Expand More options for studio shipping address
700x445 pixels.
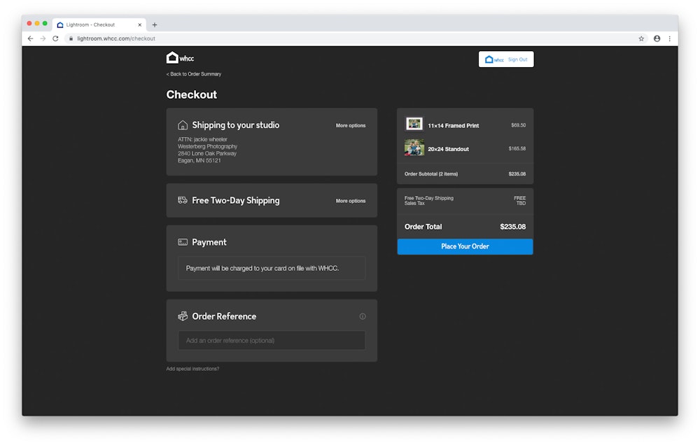pyautogui.click(x=350, y=126)
